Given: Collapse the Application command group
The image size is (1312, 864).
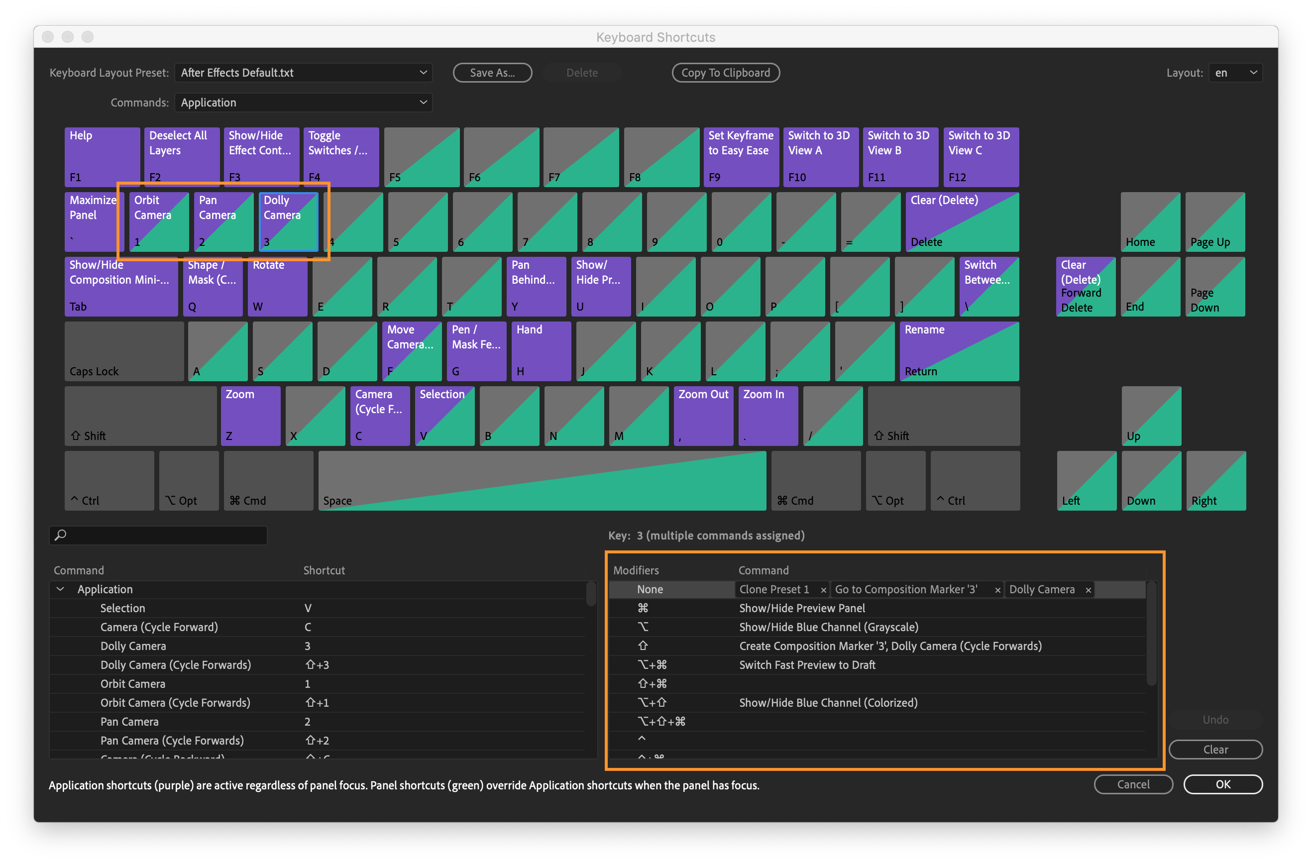Looking at the screenshot, I should coord(60,589).
